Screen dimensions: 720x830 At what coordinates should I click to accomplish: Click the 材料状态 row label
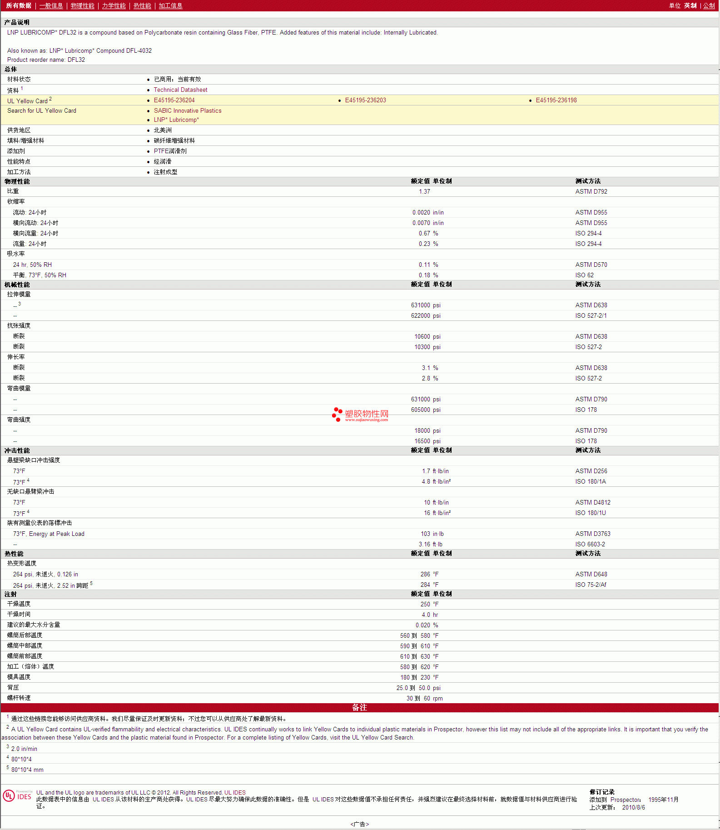(x=19, y=80)
